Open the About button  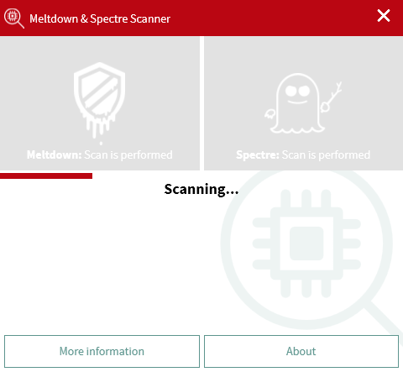click(x=301, y=351)
